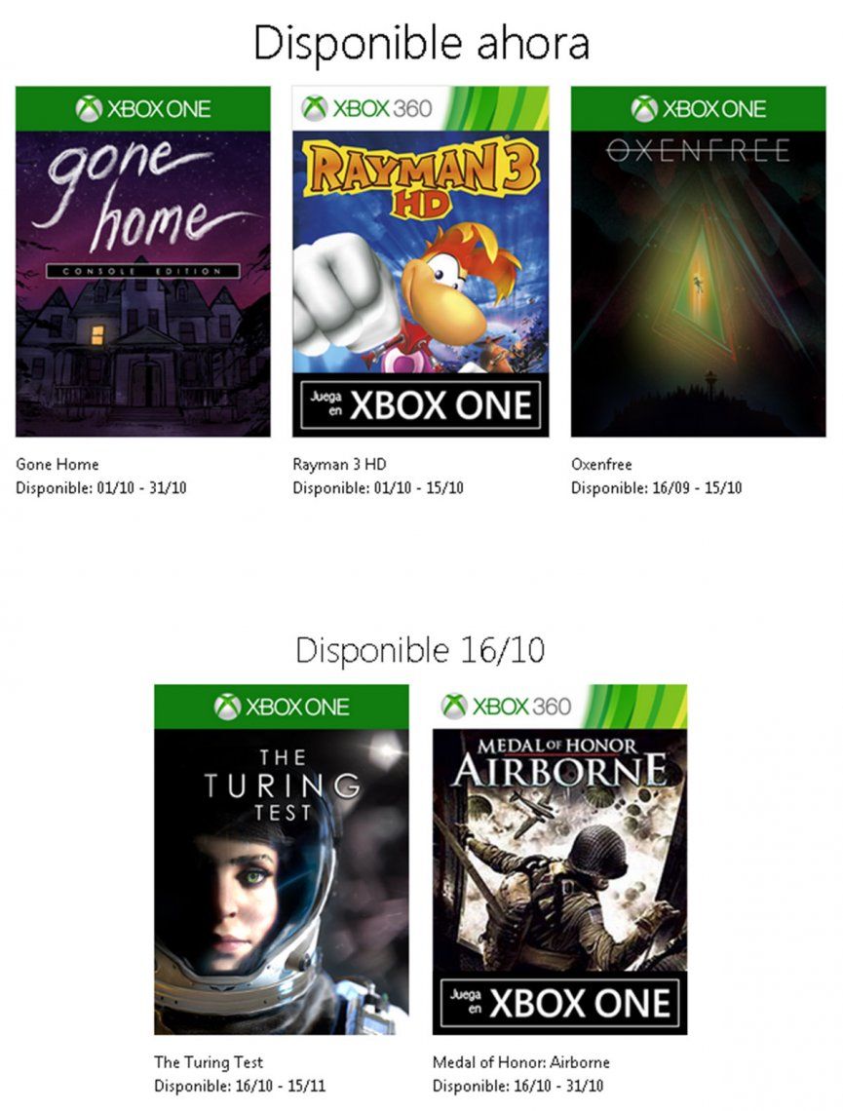Click the Xbox 360 logo above Rayman 3
The image size is (843, 1111).
coord(366,108)
